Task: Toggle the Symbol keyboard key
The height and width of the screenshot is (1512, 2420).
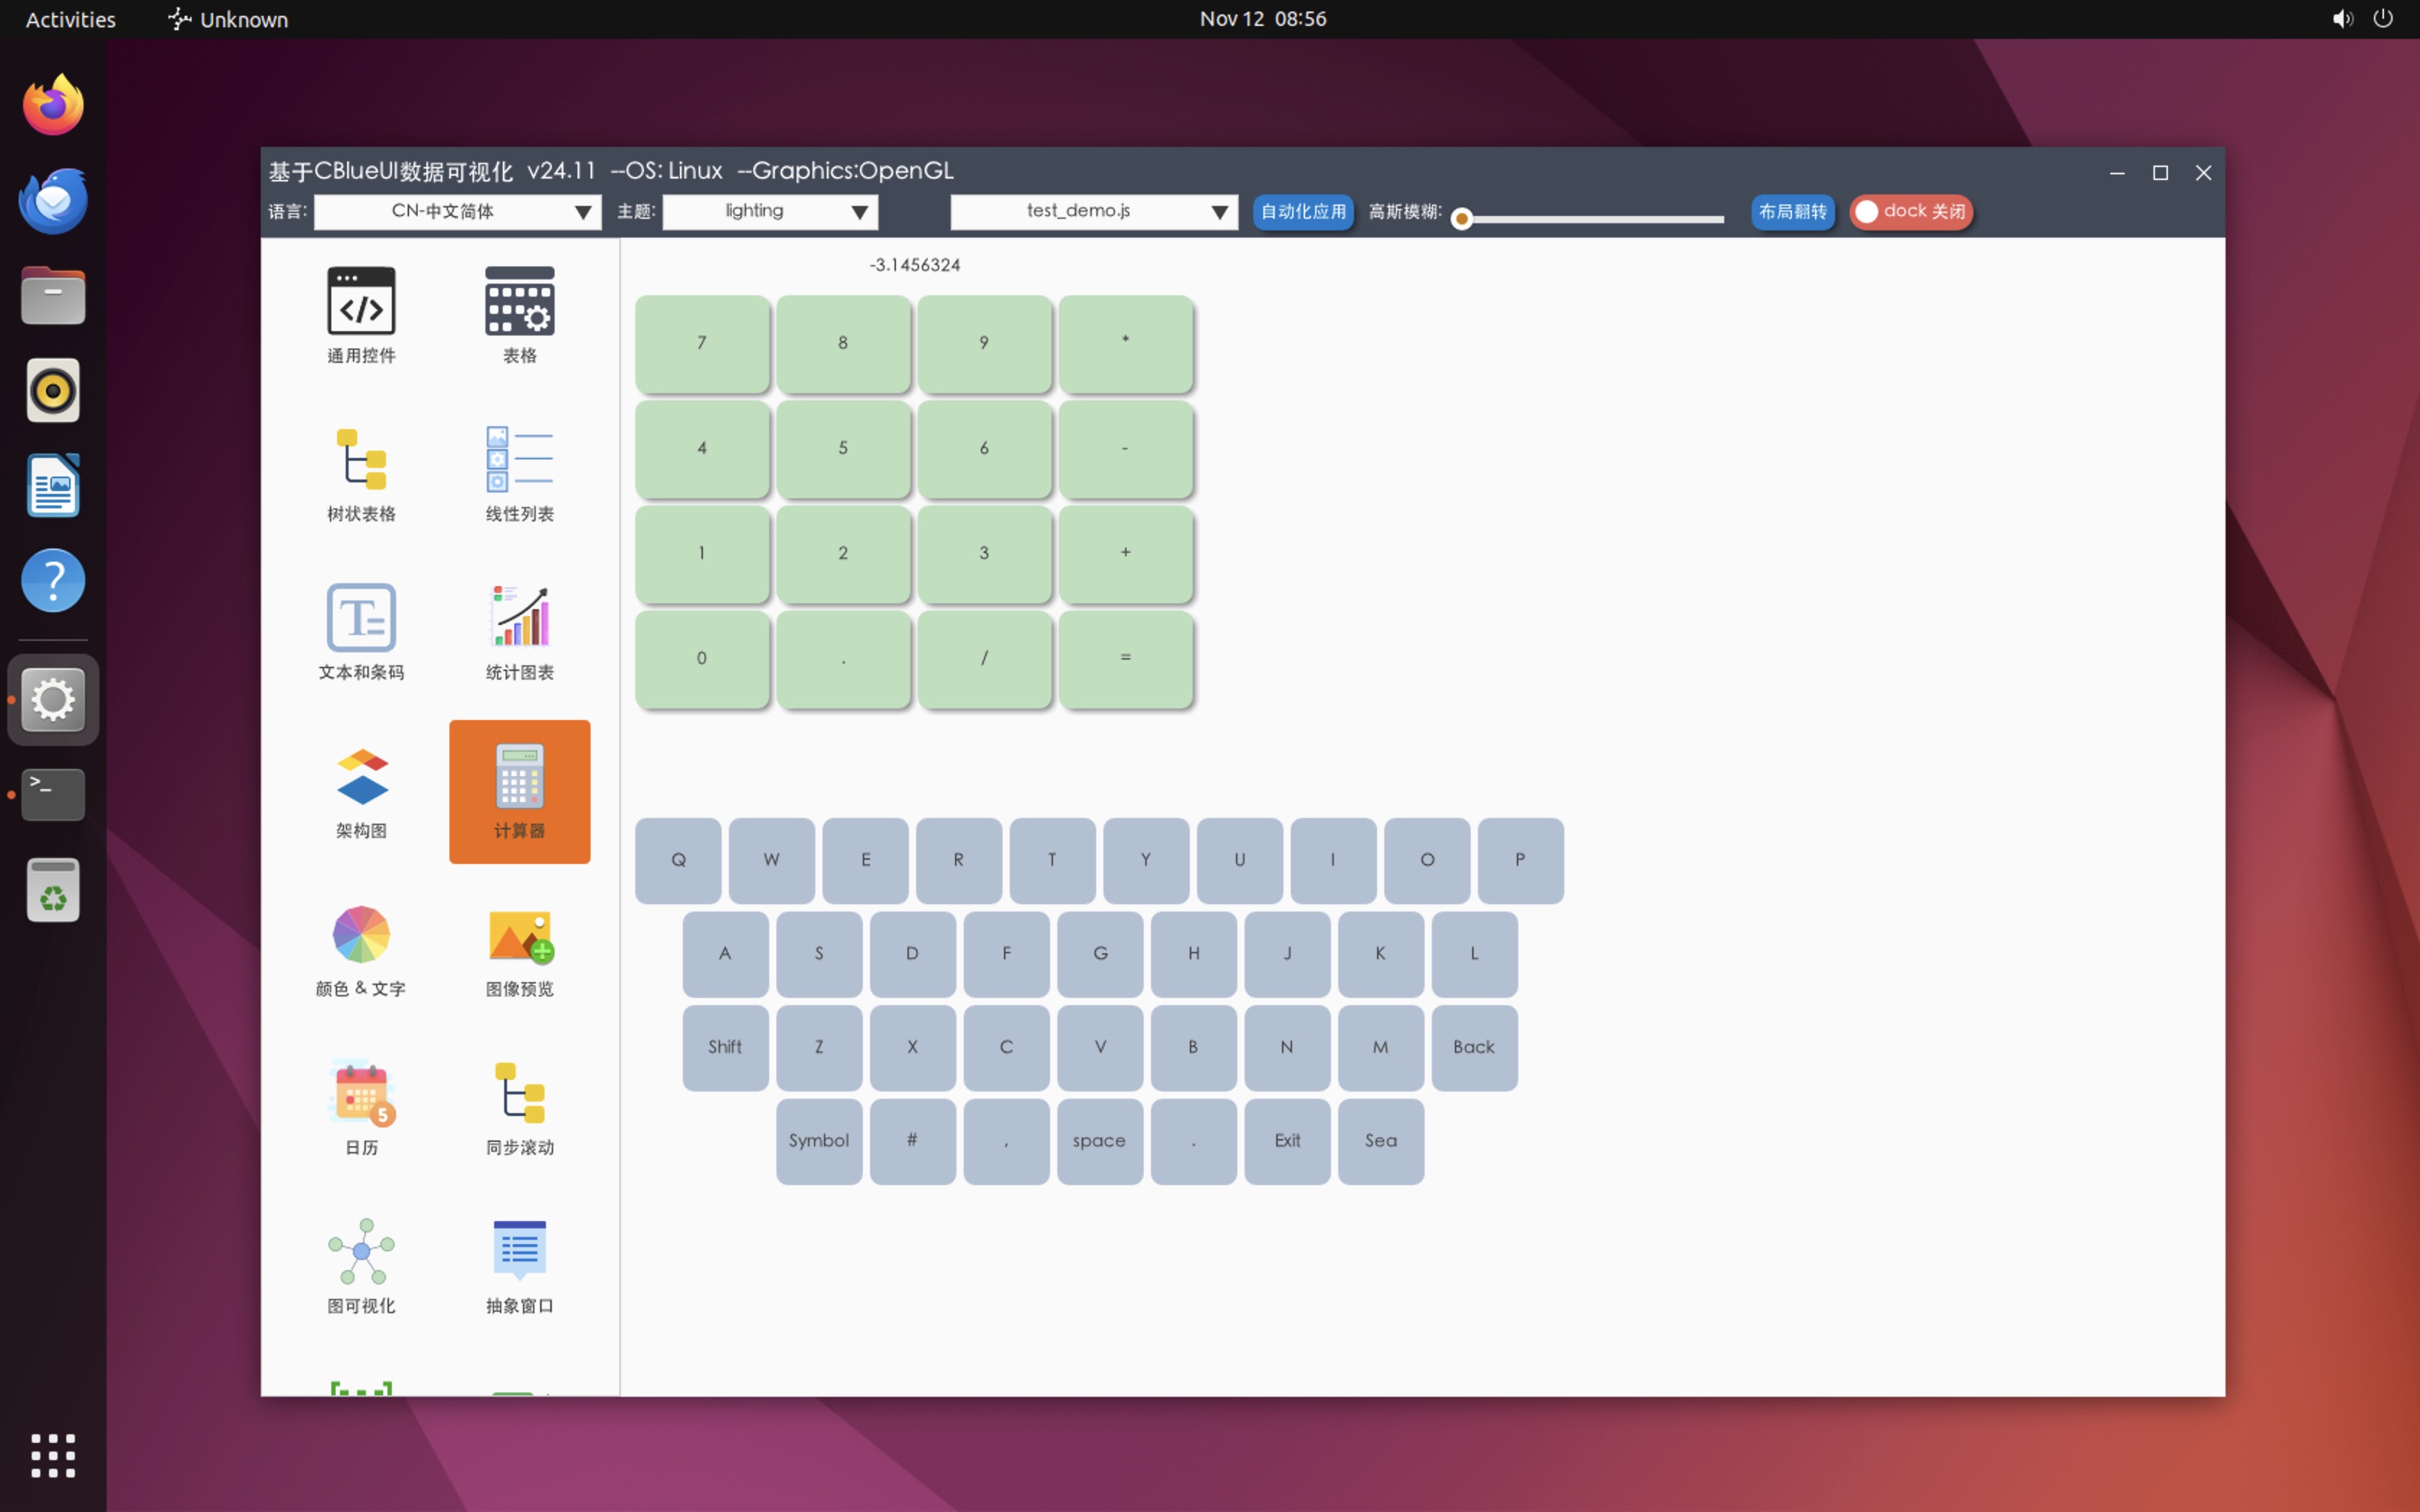Action: pos(818,1141)
